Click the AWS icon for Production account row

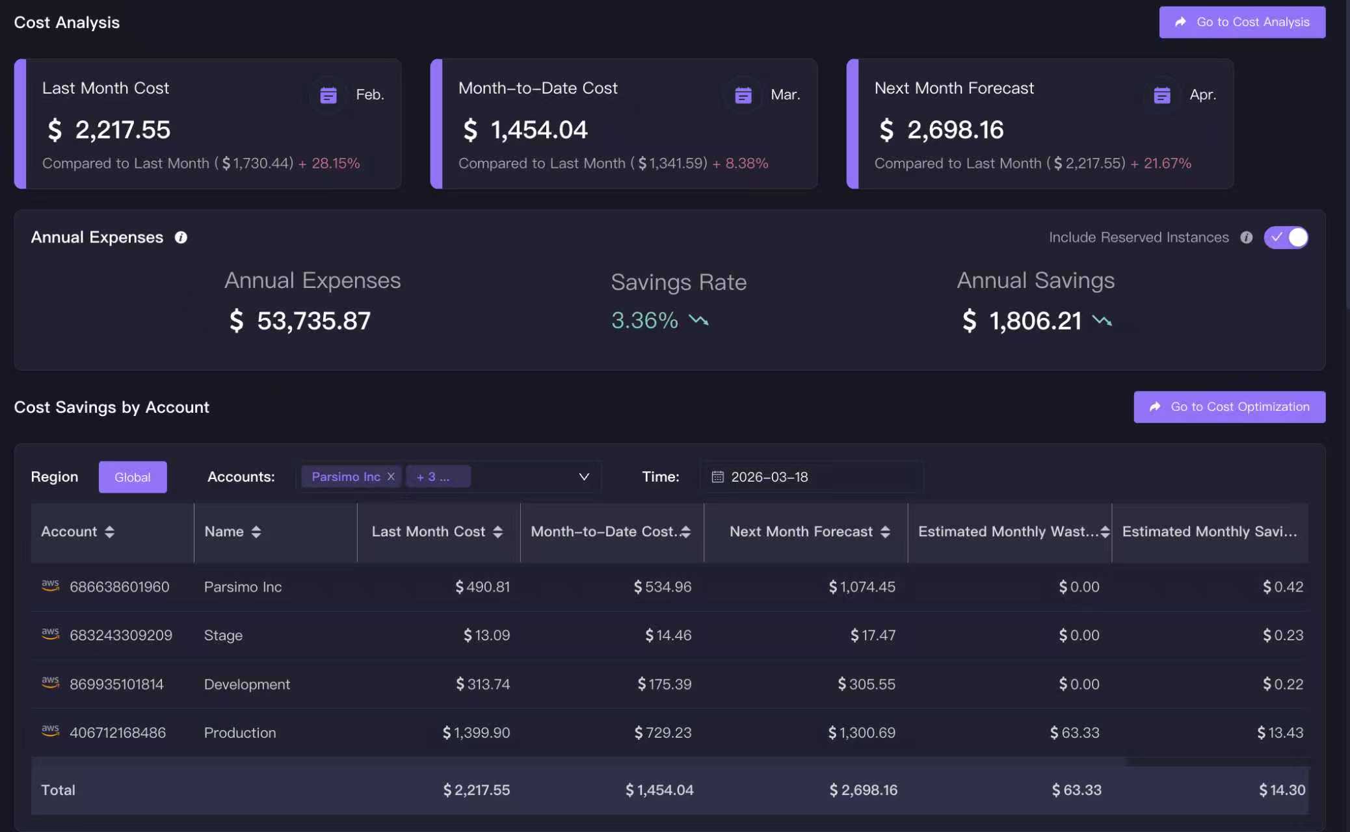[51, 731]
